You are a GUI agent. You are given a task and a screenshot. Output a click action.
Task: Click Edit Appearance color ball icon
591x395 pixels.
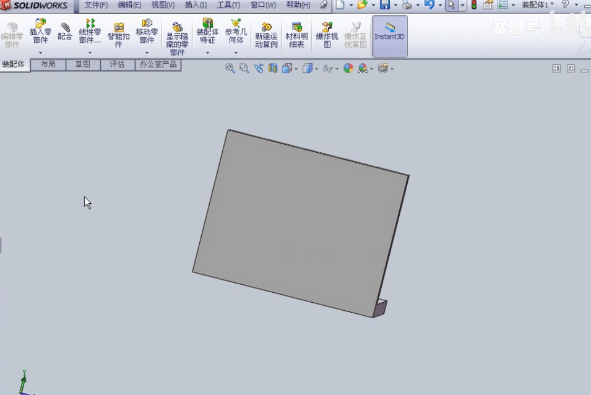click(x=348, y=68)
